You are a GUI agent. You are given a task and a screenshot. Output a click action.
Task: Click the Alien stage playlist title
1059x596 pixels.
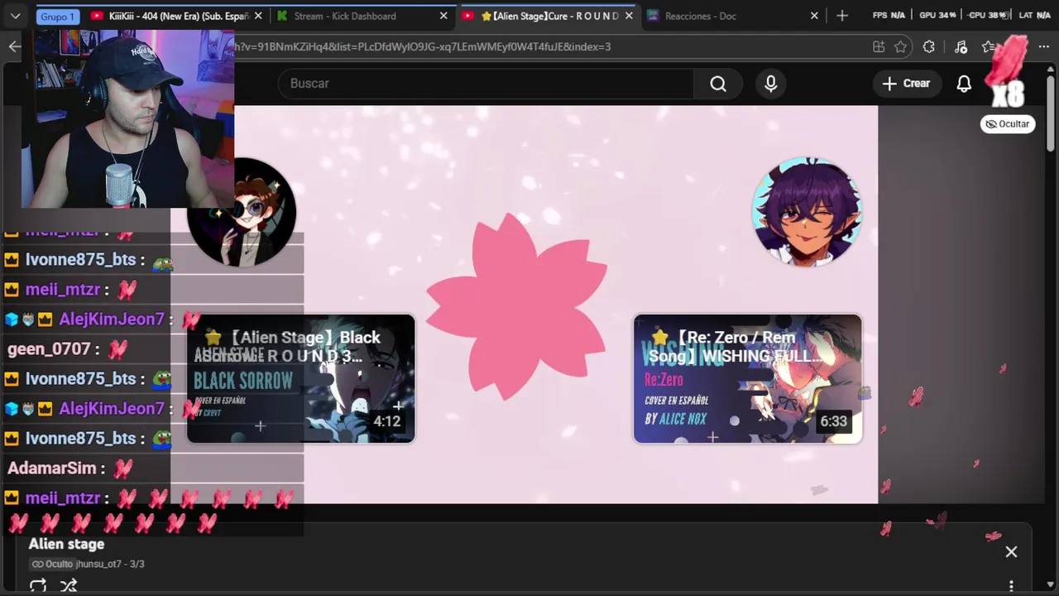click(x=66, y=544)
